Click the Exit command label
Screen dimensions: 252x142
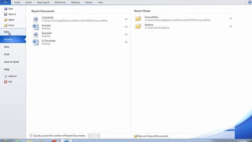[x=10, y=82]
